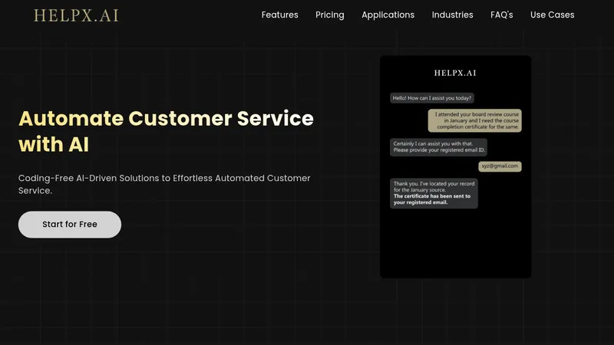614x345 pixels.
Task: Click the HELPX.AI title in chat preview
Action: tap(455, 73)
